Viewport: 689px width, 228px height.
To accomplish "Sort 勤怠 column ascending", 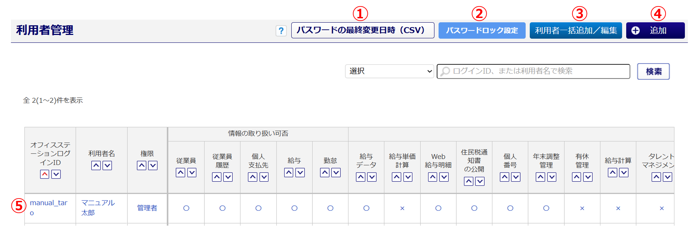I will coord(325,172).
